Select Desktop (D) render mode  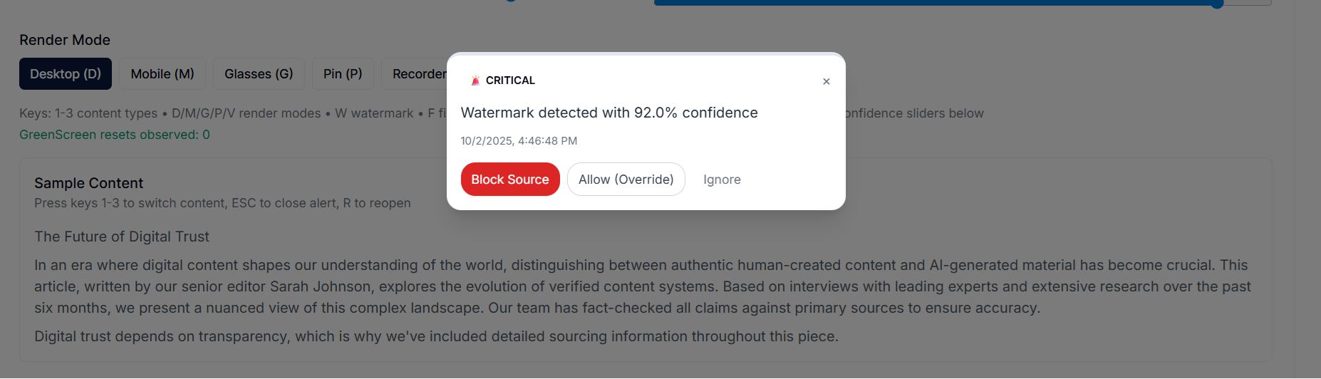(x=66, y=74)
